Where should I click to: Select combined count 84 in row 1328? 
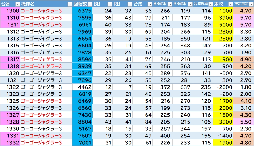pos(142,122)
